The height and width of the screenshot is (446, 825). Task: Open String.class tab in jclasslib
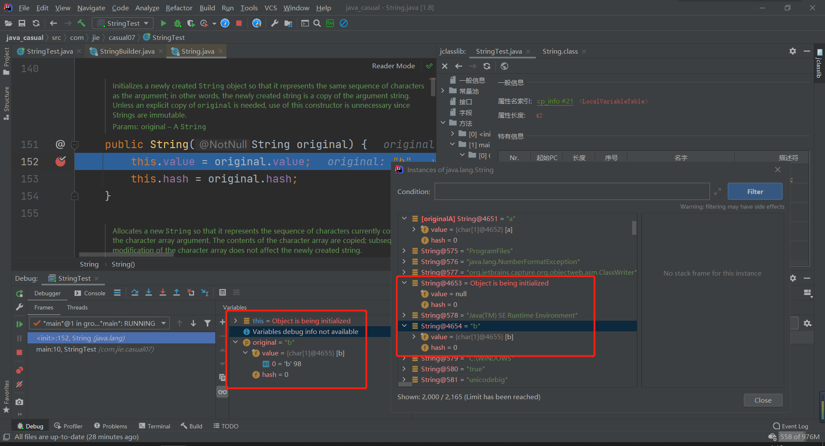pos(560,51)
